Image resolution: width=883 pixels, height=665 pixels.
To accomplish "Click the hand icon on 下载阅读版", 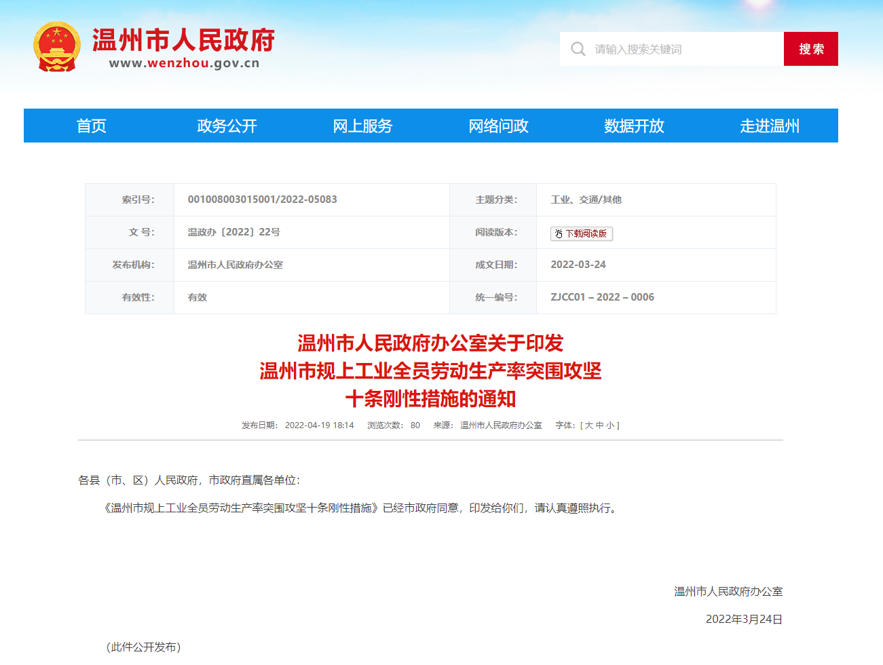I will click(559, 234).
